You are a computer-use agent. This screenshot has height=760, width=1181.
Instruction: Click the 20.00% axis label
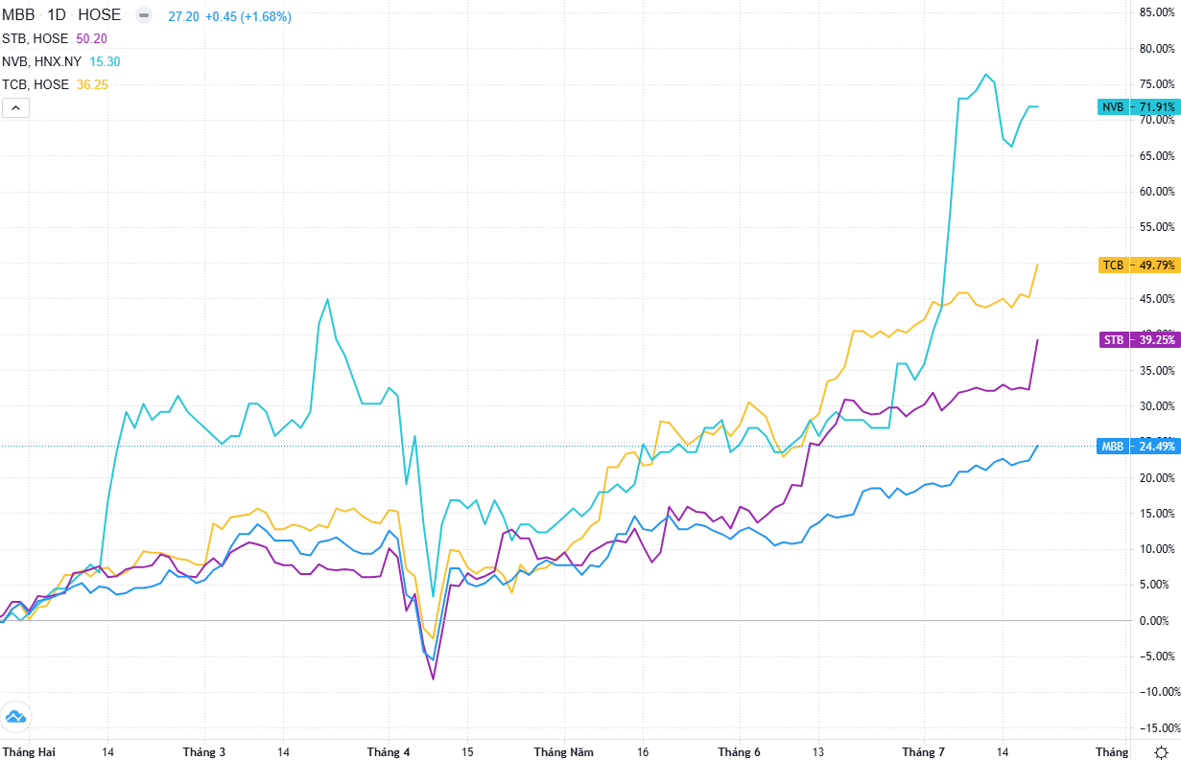[x=1159, y=477]
